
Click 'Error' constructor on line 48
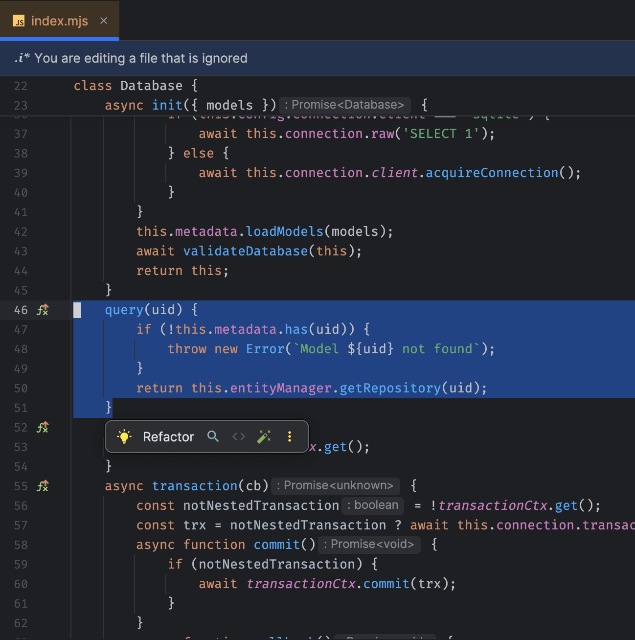pyautogui.click(x=265, y=349)
